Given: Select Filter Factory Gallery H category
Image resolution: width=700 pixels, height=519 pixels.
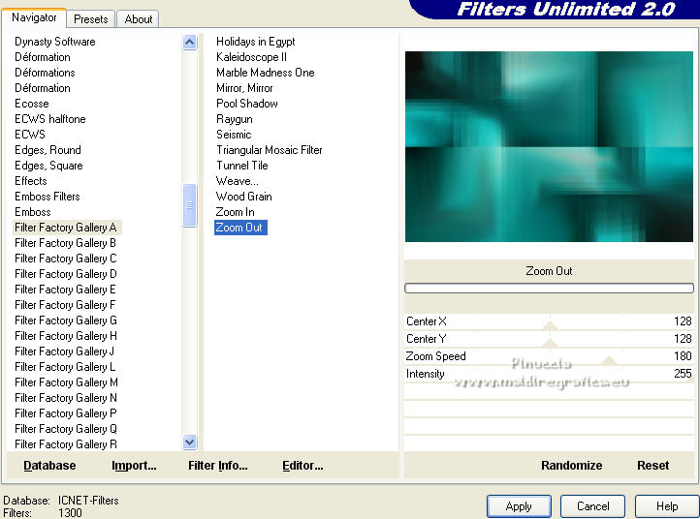Looking at the screenshot, I should click(65, 336).
